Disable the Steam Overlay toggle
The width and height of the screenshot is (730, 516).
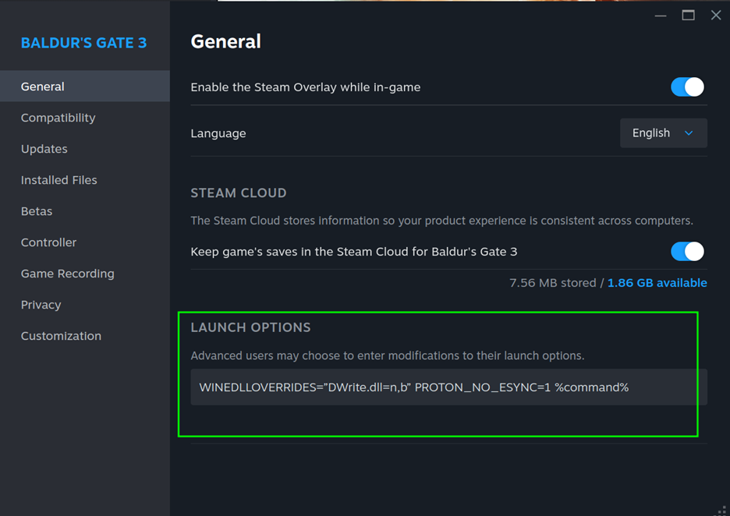point(687,87)
